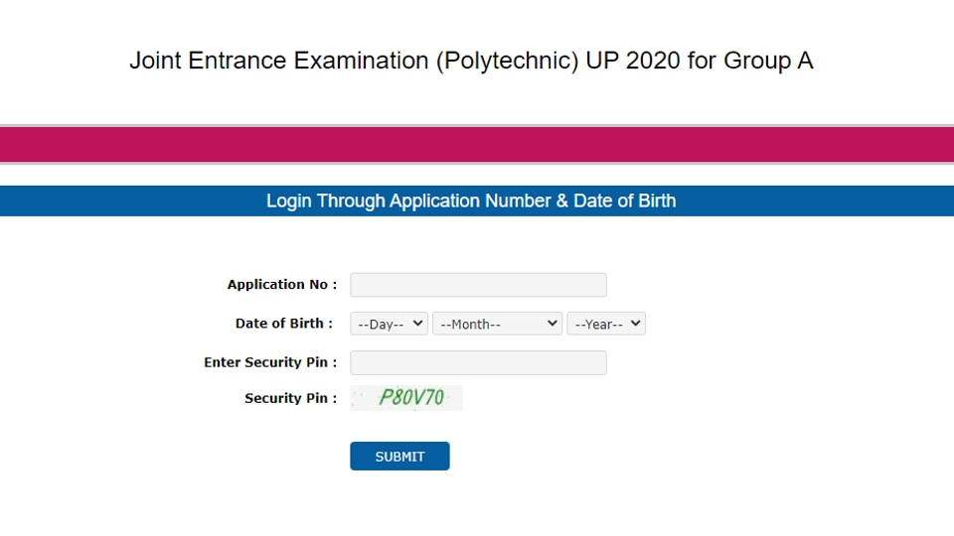
Task: Click the P80V70 captcha image
Action: coord(406,398)
